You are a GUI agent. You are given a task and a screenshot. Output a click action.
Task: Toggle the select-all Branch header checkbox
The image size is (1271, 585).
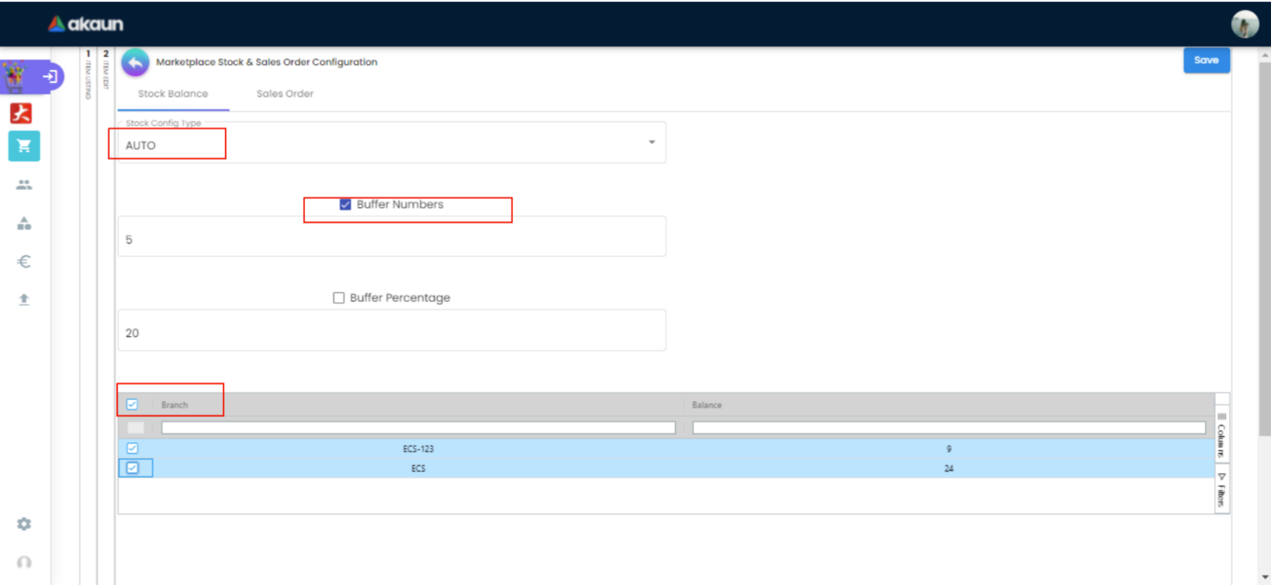[132, 404]
